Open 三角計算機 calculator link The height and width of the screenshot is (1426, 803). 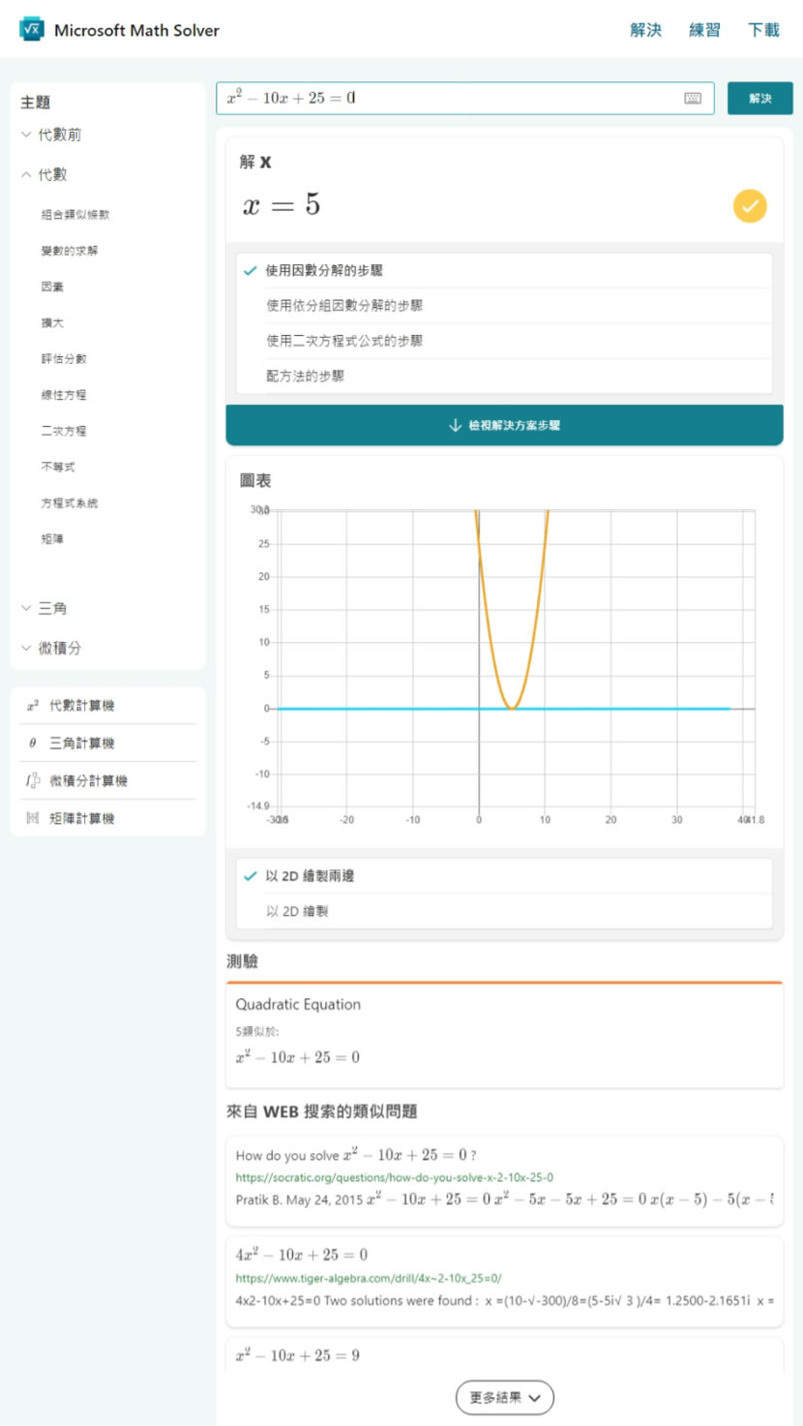(x=82, y=743)
